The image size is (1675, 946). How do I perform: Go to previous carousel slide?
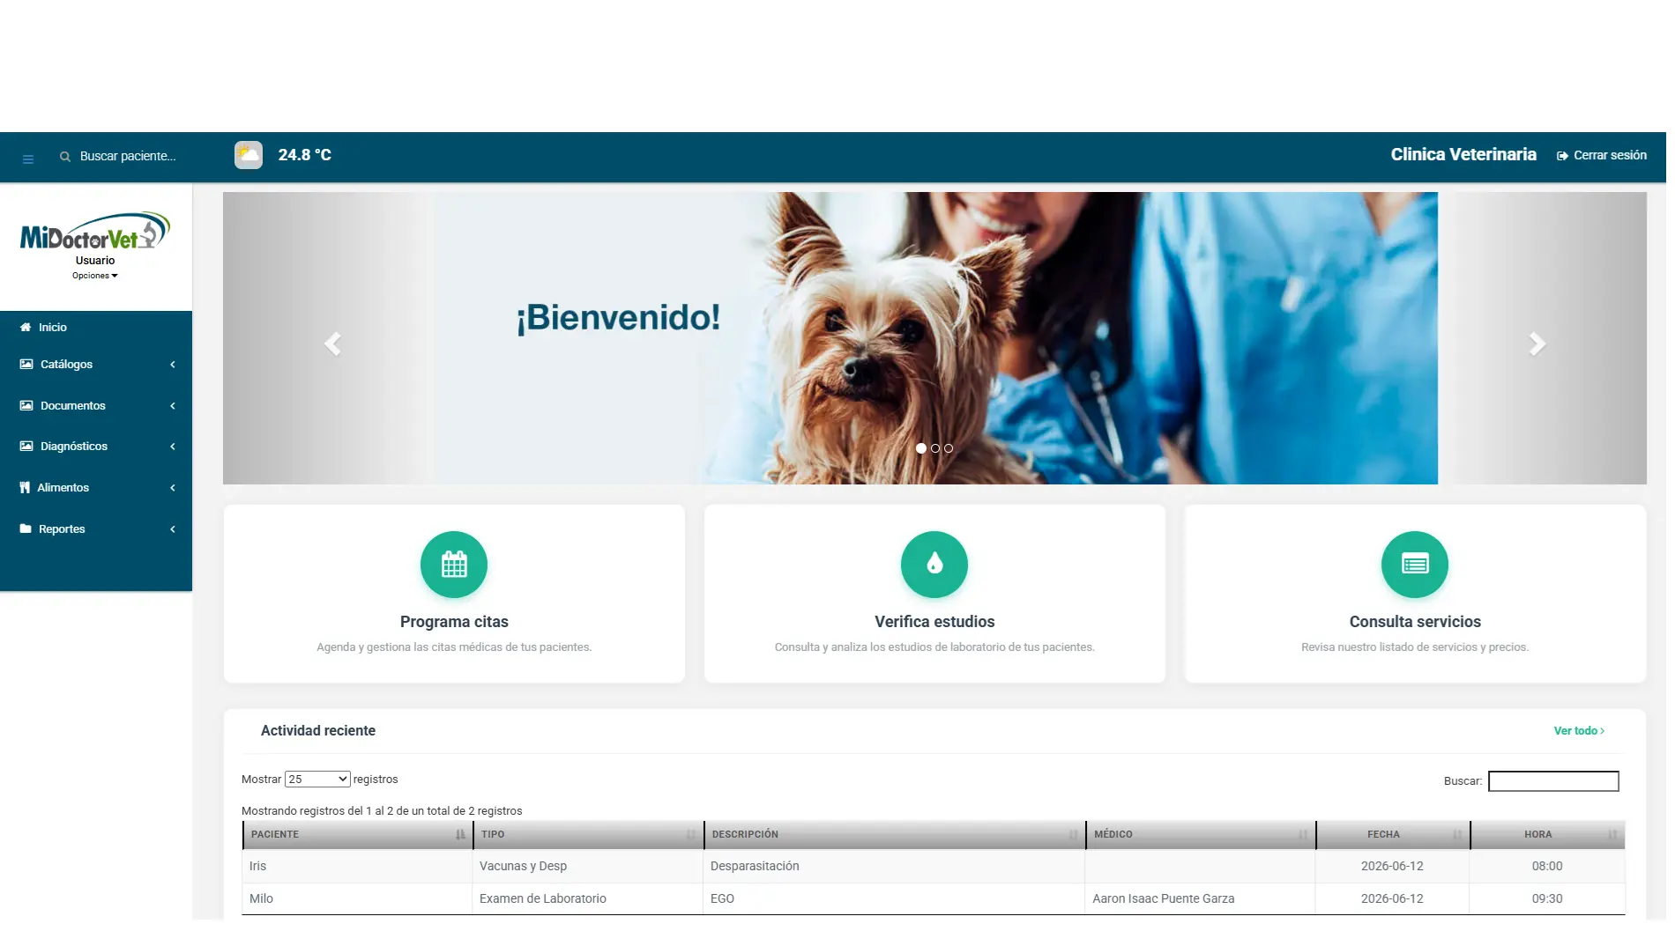[x=332, y=344]
